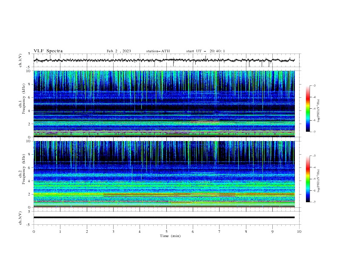Viewport: 337px width, 260px height.
Task: Click the "-3" tick on ch.1 colorbar
Action: point(314,85)
